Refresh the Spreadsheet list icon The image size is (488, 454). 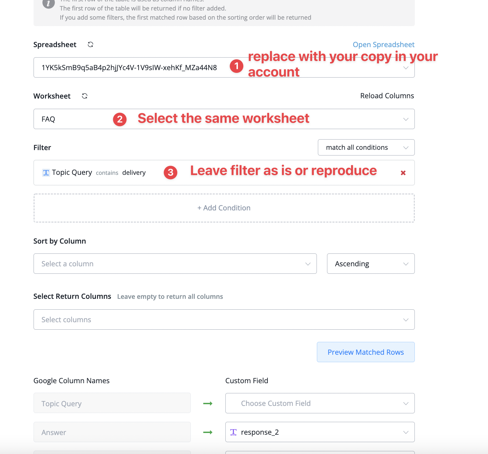coord(90,45)
